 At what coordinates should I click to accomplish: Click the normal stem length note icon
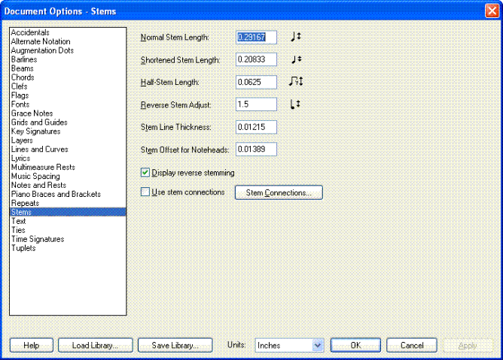(296, 37)
